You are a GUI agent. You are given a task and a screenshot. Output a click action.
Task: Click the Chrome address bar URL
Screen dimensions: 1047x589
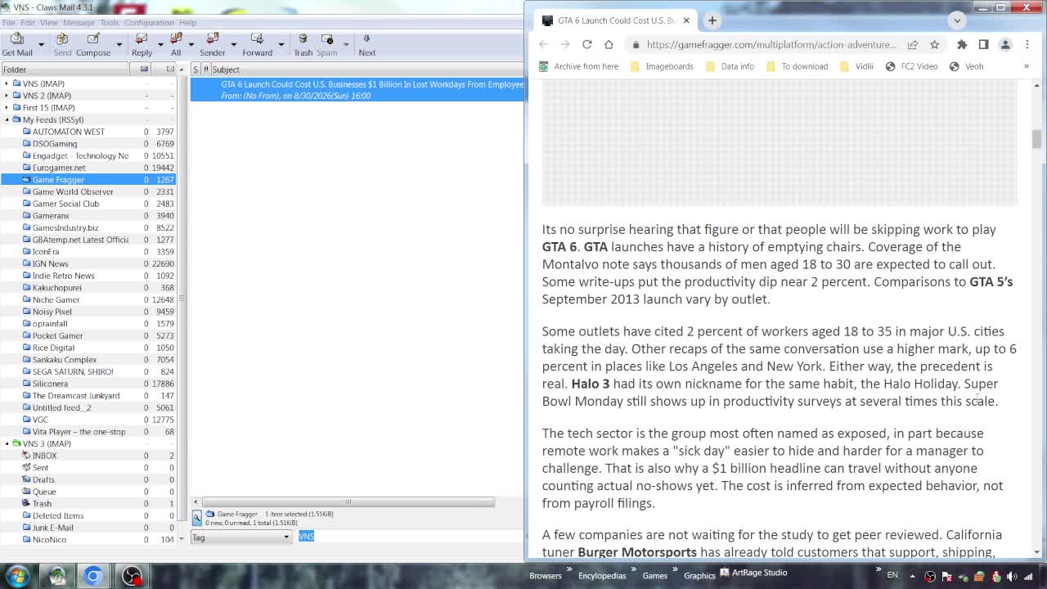pyautogui.click(x=771, y=44)
